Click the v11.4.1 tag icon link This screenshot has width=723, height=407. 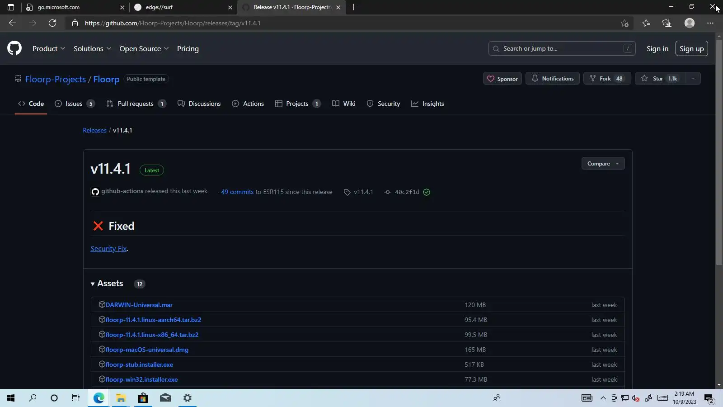point(347,192)
